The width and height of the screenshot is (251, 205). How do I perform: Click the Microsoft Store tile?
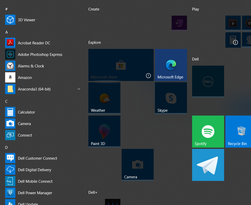coord(121,65)
